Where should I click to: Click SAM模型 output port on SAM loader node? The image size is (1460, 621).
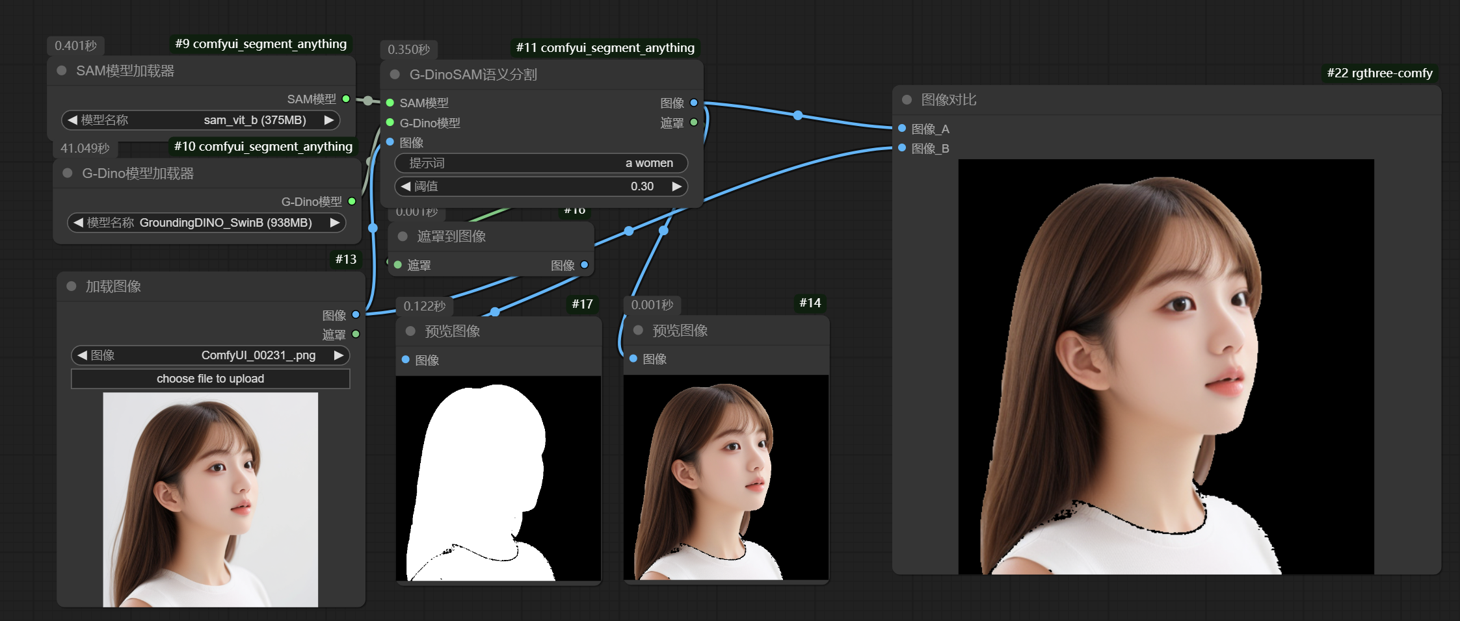346,99
